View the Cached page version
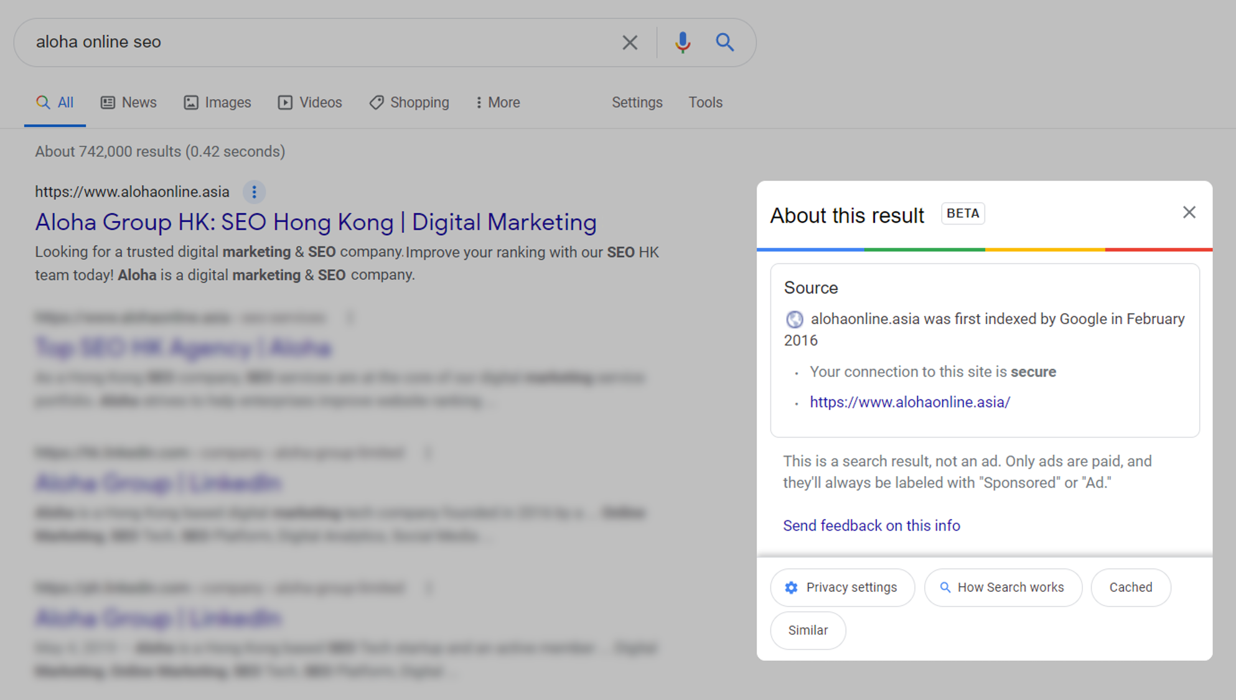The width and height of the screenshot is (1236, 700). (x=1131, y=587)
